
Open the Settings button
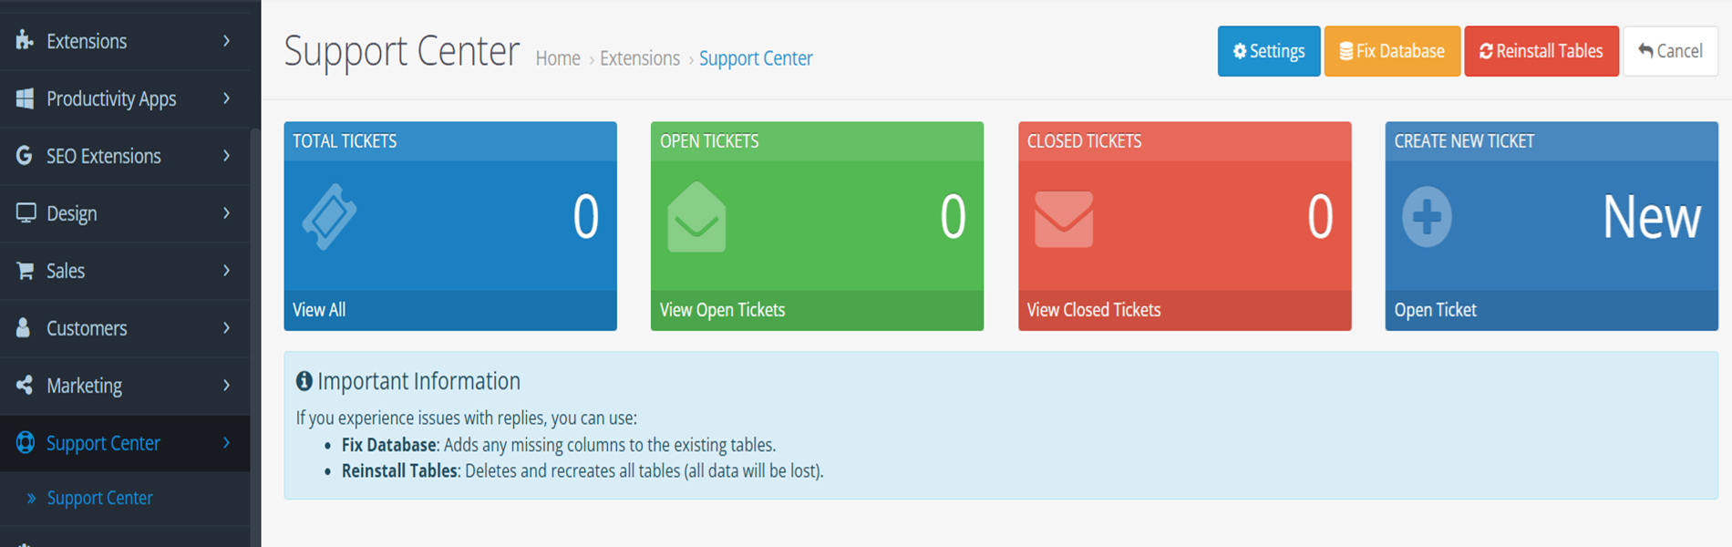1268,51
